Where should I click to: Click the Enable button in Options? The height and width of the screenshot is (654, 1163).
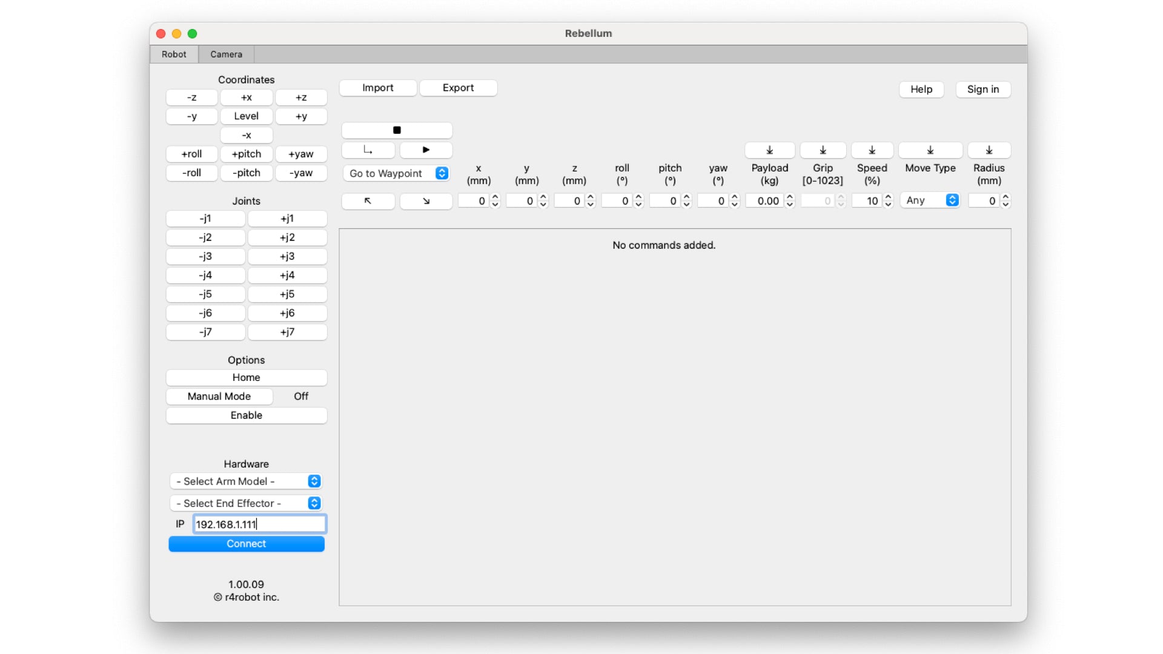coord(246,415)
